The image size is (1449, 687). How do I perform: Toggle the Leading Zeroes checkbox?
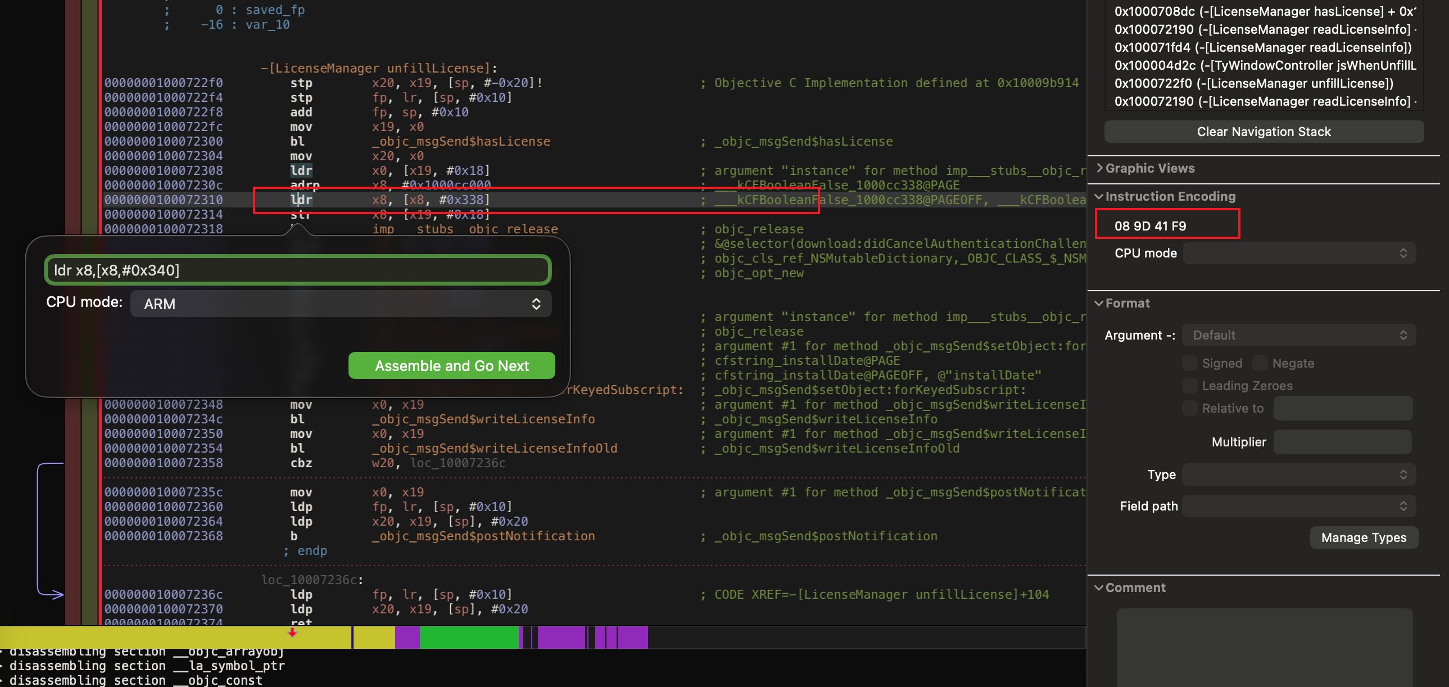tap(1189, 386)
